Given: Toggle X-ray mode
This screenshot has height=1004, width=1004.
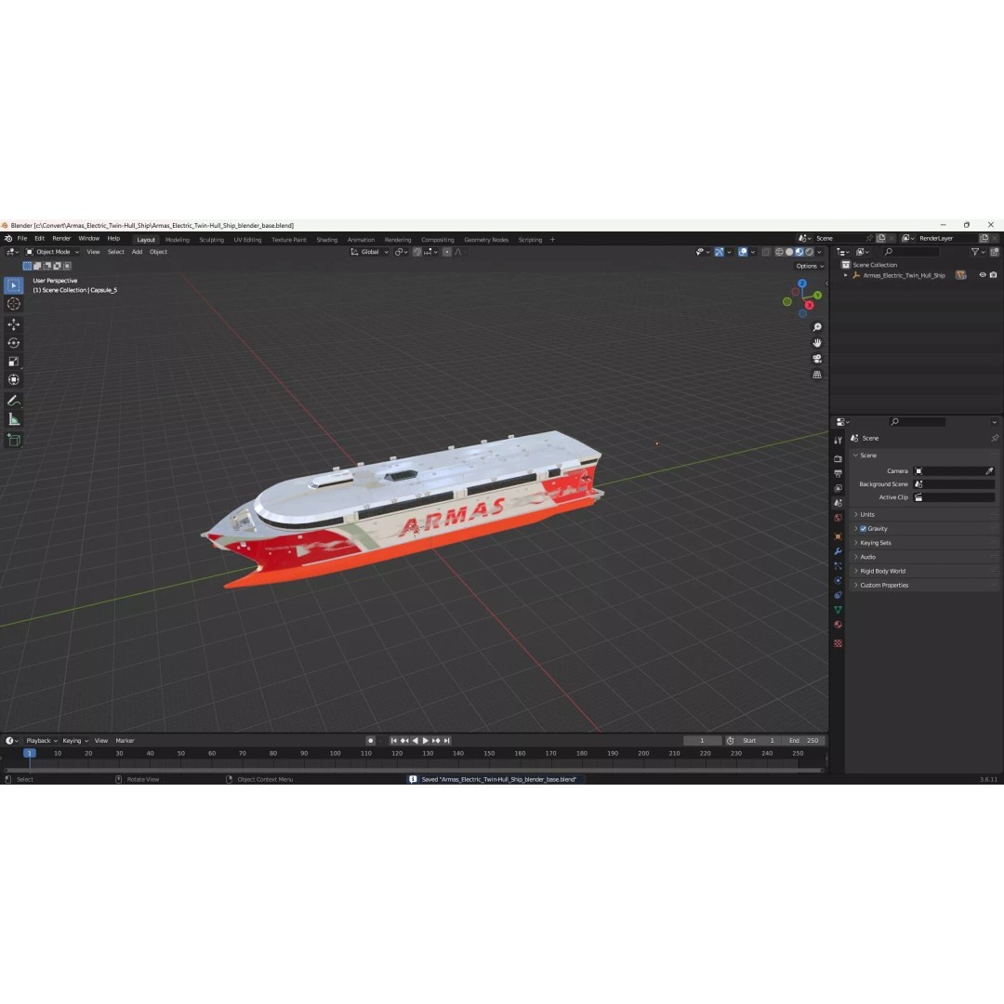Looking at the screenshot, I should (x=766, y=252).
